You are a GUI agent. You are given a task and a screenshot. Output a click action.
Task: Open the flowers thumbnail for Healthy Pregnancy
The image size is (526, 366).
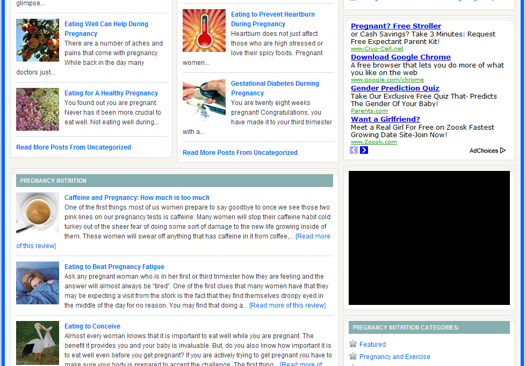(38, 109)
